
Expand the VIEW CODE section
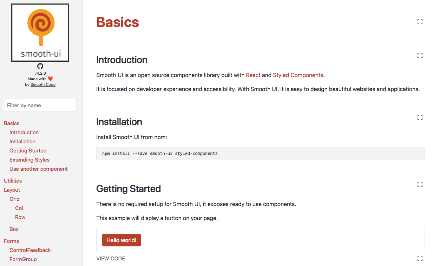[111, 259]
